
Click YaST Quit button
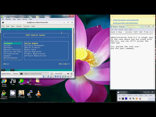(x=67, y=64)
